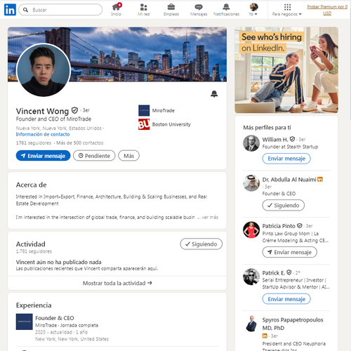This screenshot has width=351, height=351.
Task: Click verification badge next to Patrick E.
Action: tap(289, 272)
